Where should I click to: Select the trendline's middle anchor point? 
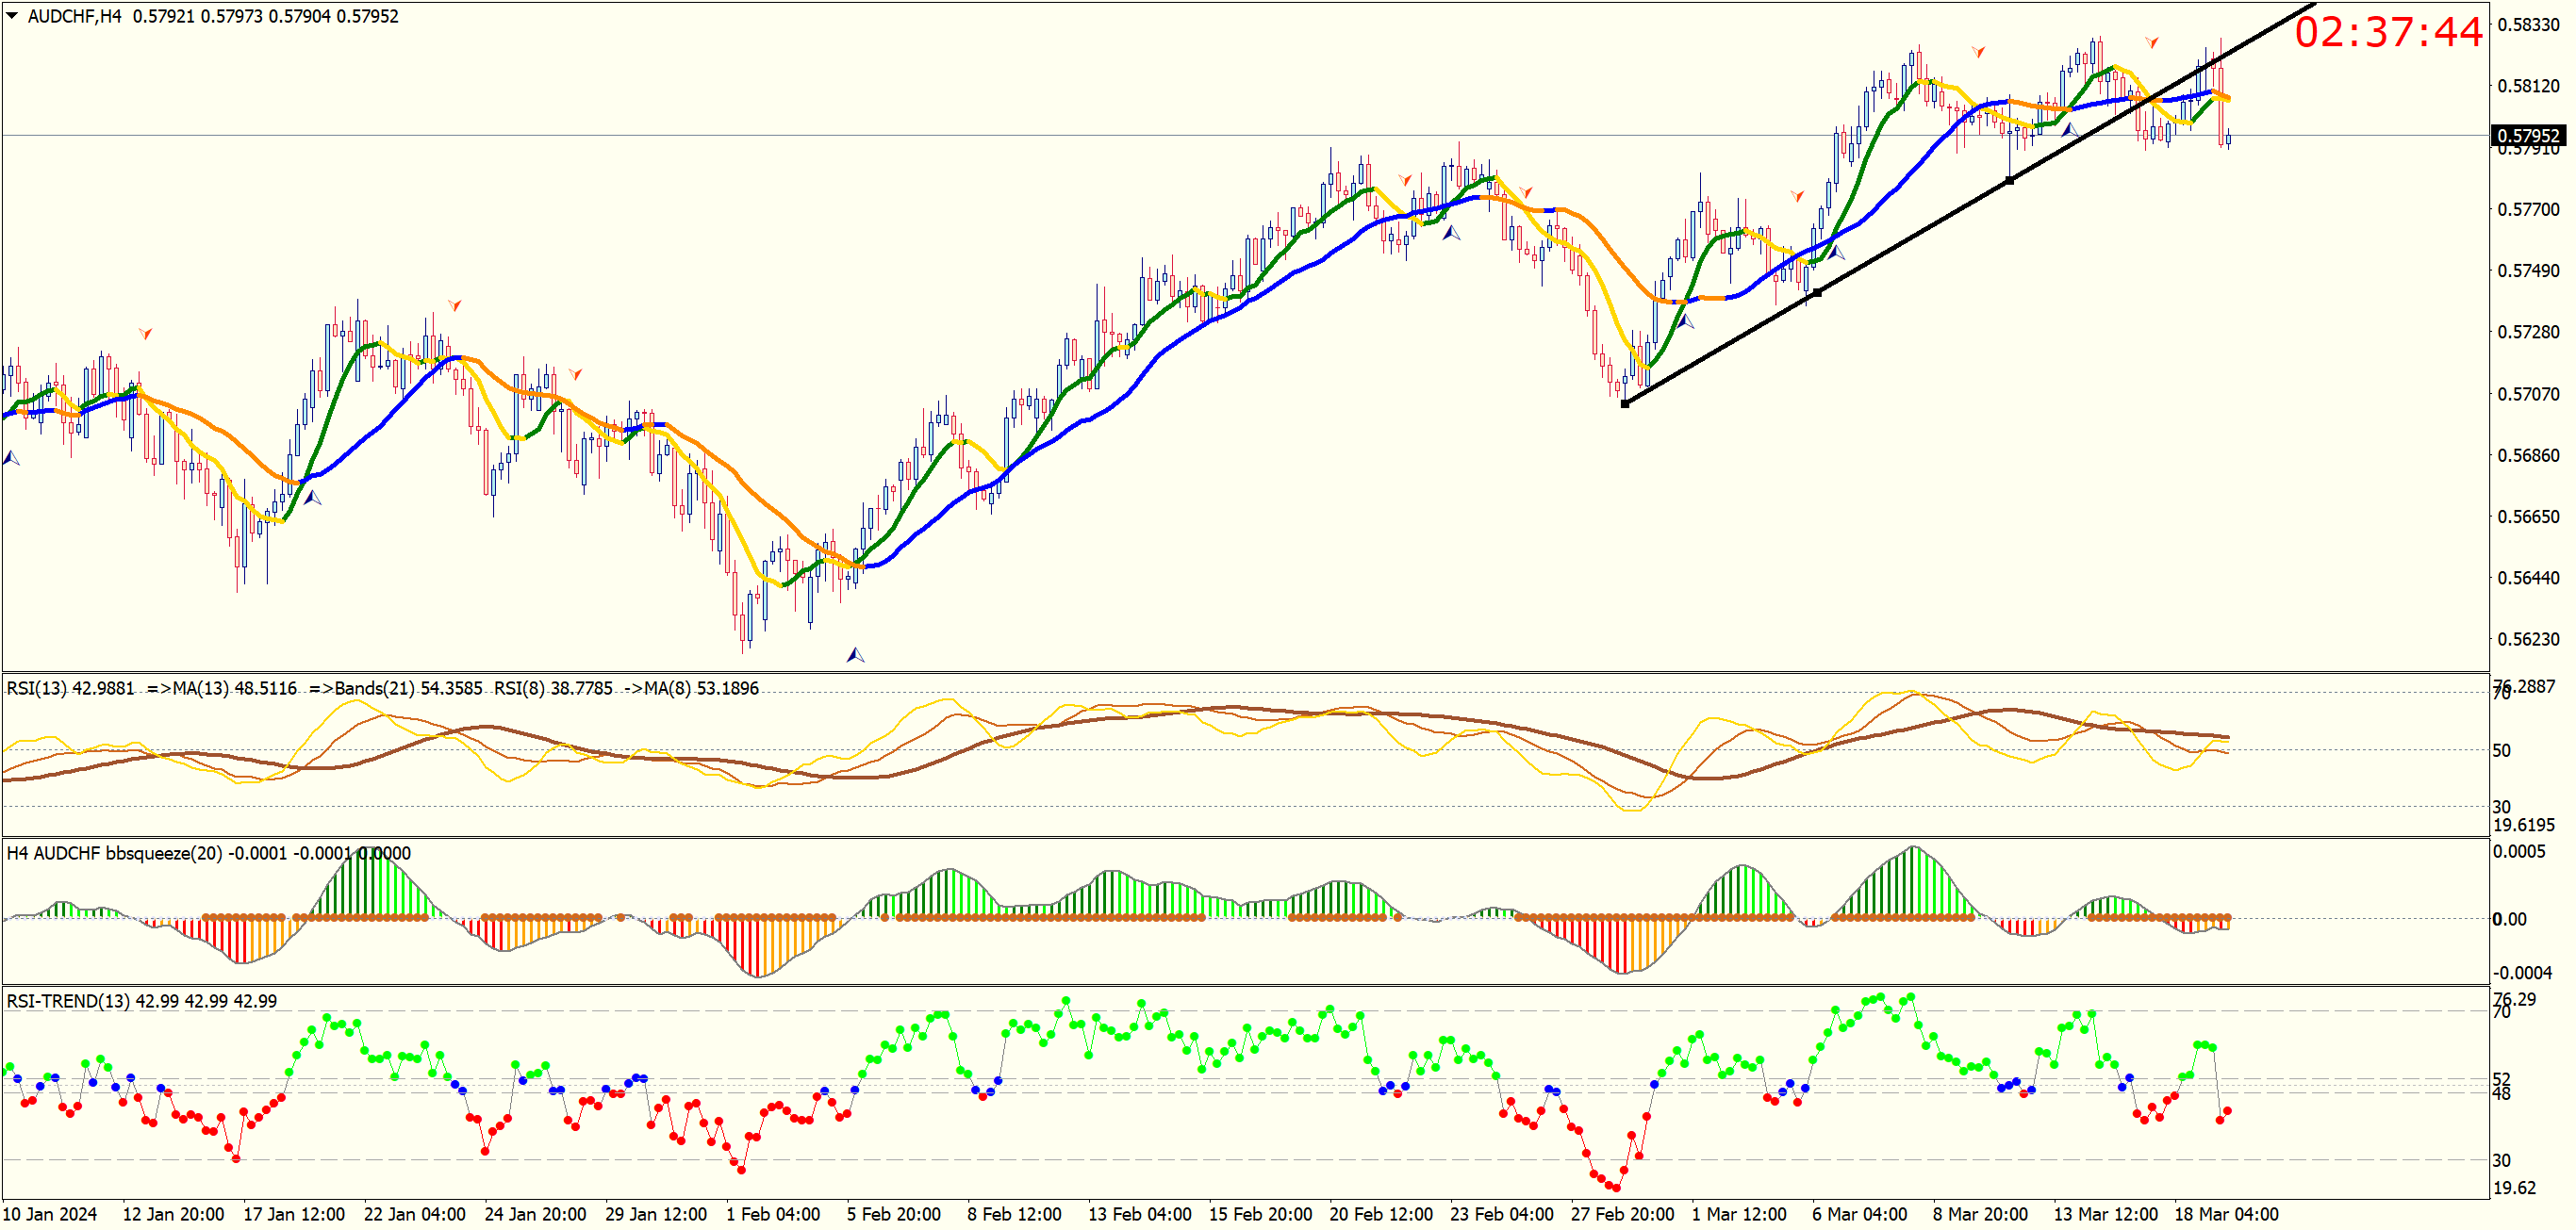1817,293
